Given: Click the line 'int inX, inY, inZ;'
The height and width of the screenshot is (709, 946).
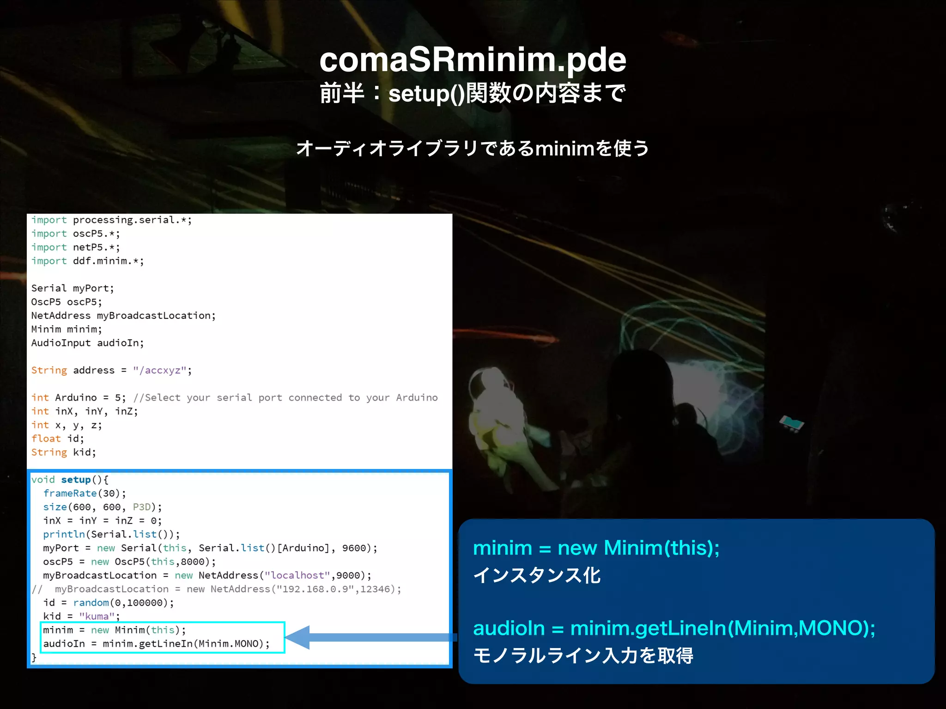Looking at the screenshot, I should tap(85, 411).
